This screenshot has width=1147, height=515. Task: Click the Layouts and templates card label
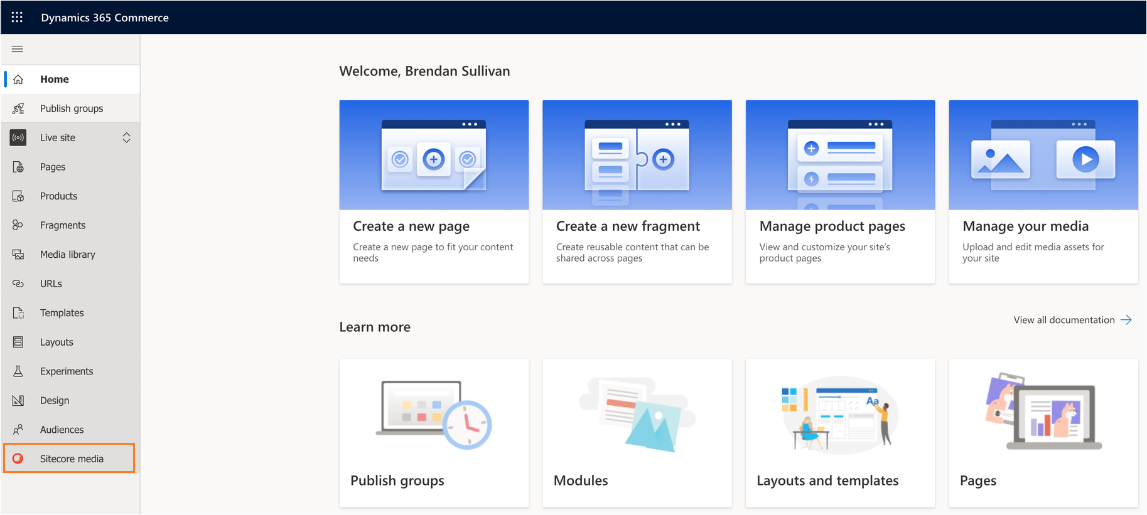[827, 481]
